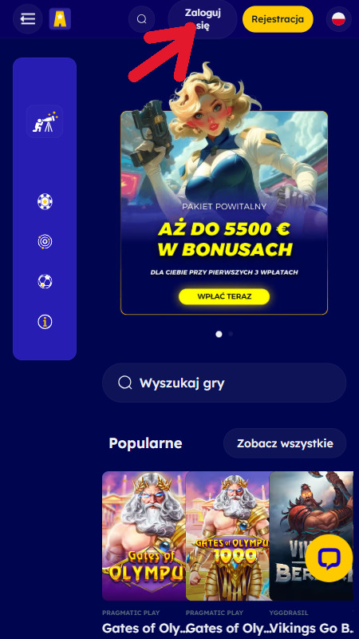Image resolution: width=359 pixels, height=639 pixels.
Task: Open the roulette target icon in sidebar
Action: pyautogui.click(x=45, y=242)
